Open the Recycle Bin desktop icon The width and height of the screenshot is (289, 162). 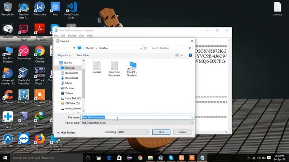tap(8, 9)
